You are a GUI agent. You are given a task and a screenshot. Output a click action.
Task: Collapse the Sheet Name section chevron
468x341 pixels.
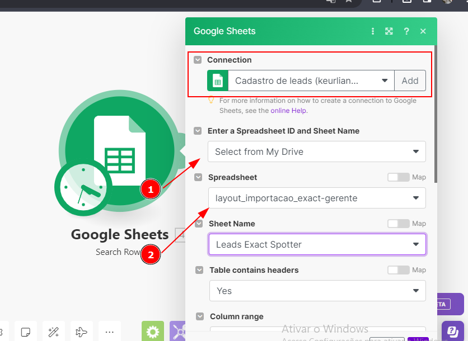point(199,224)
